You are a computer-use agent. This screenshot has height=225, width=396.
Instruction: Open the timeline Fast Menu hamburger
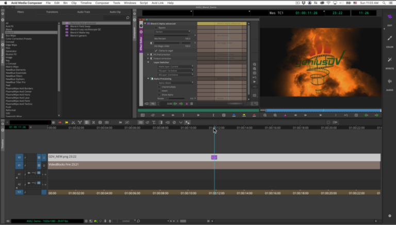click(x=8, y=221)
